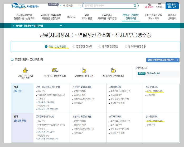Open 정기 계좌개설(변경/해지)신고 link
This screenshot has height=147, width=184.
(84, 99)
